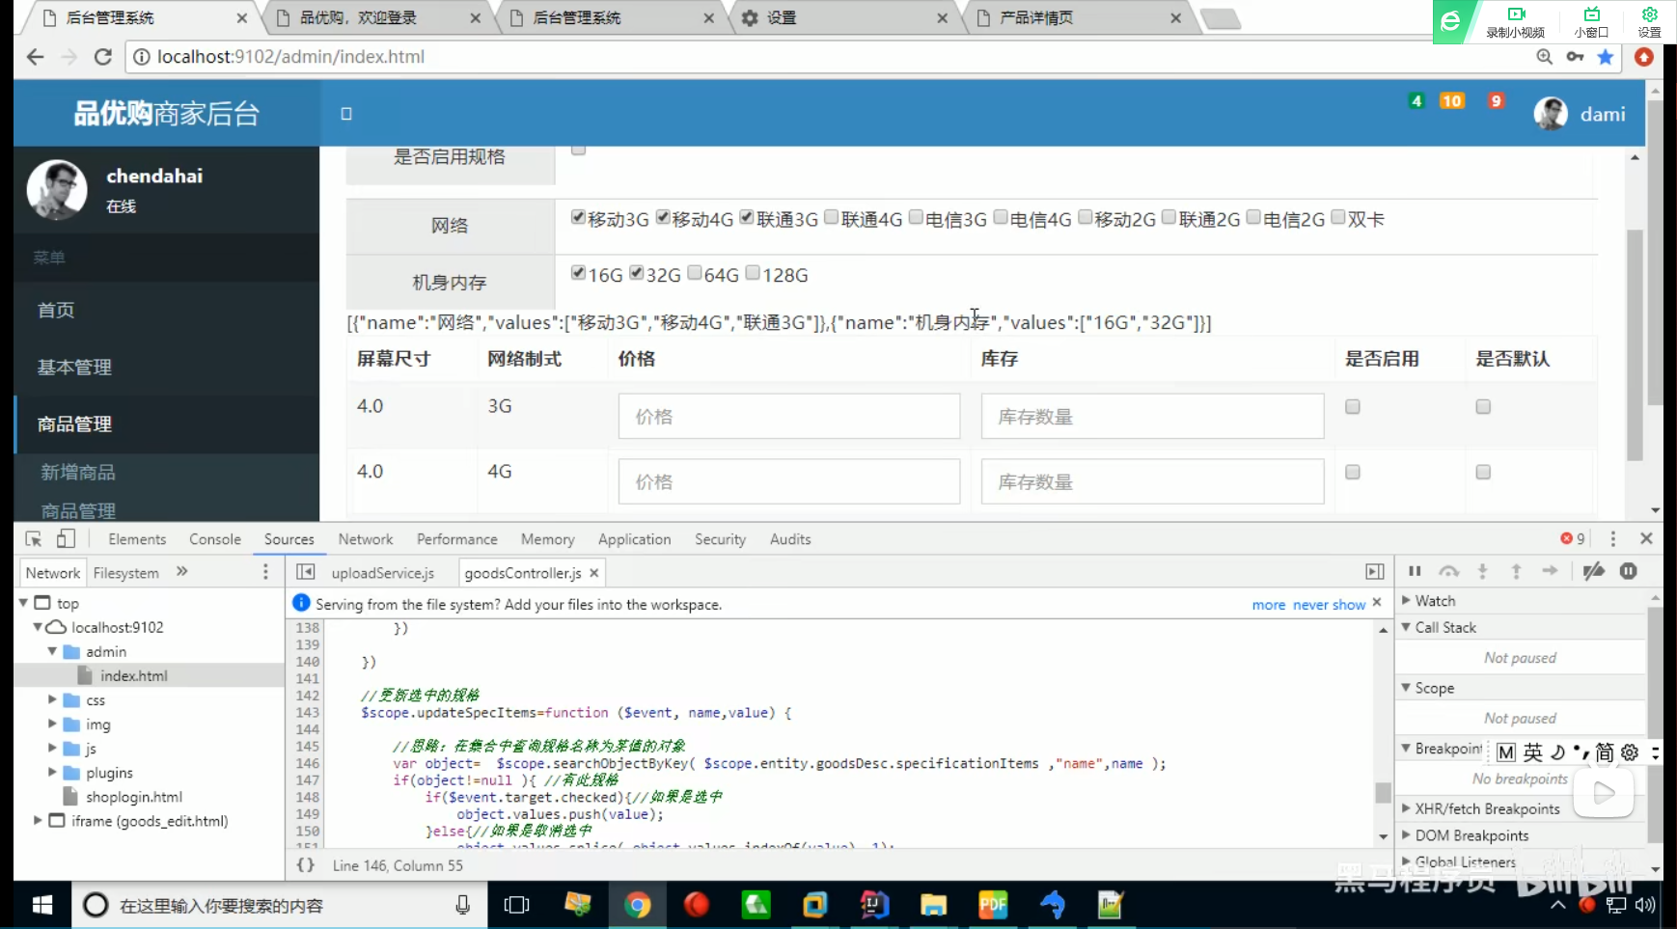This screenshot has height=929, width=1677.
Task: Deactivate breakpoints icon
Action: click(1594, 571)
